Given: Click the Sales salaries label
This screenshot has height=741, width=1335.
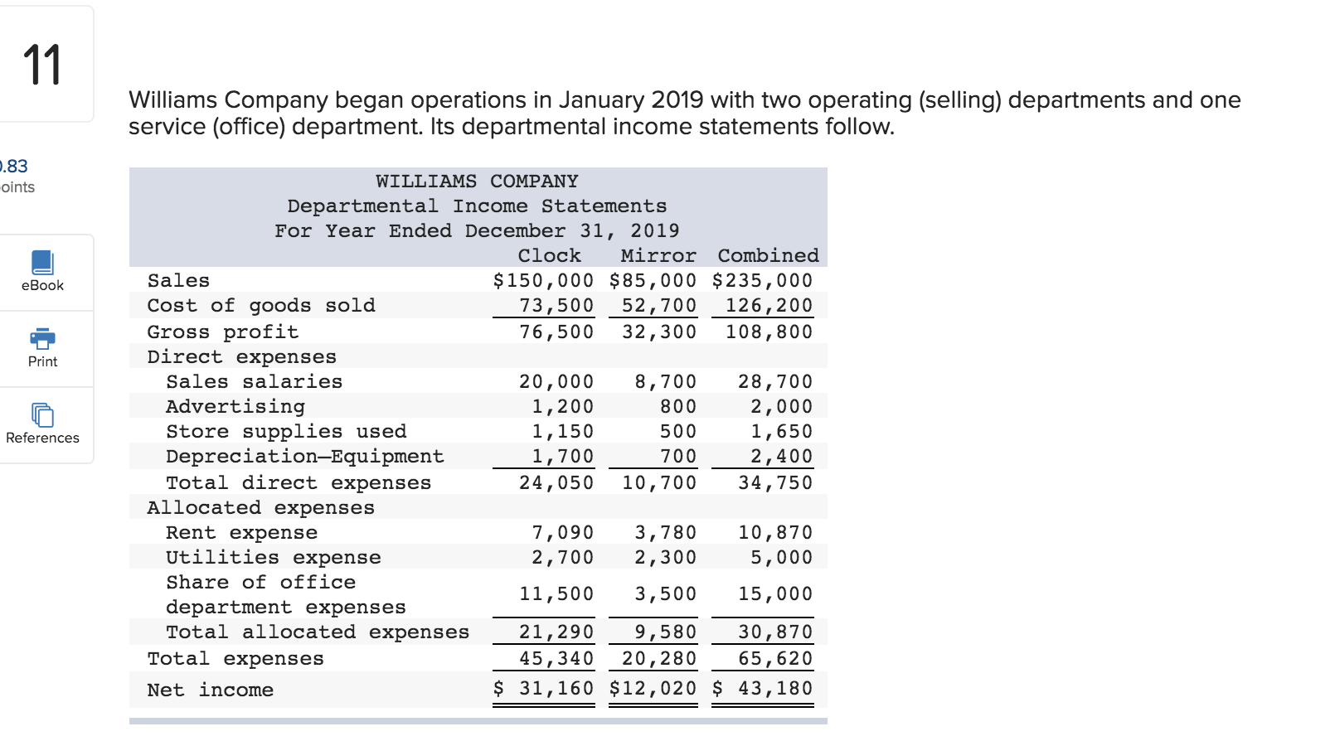Looking at the screenshot, I should [254, 381].
